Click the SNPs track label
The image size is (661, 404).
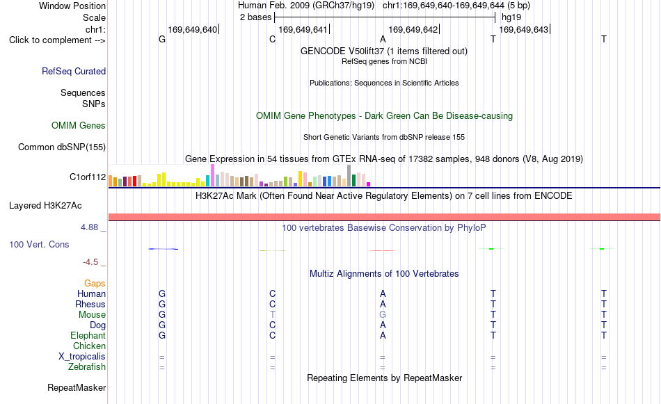[x=94, y=104]
